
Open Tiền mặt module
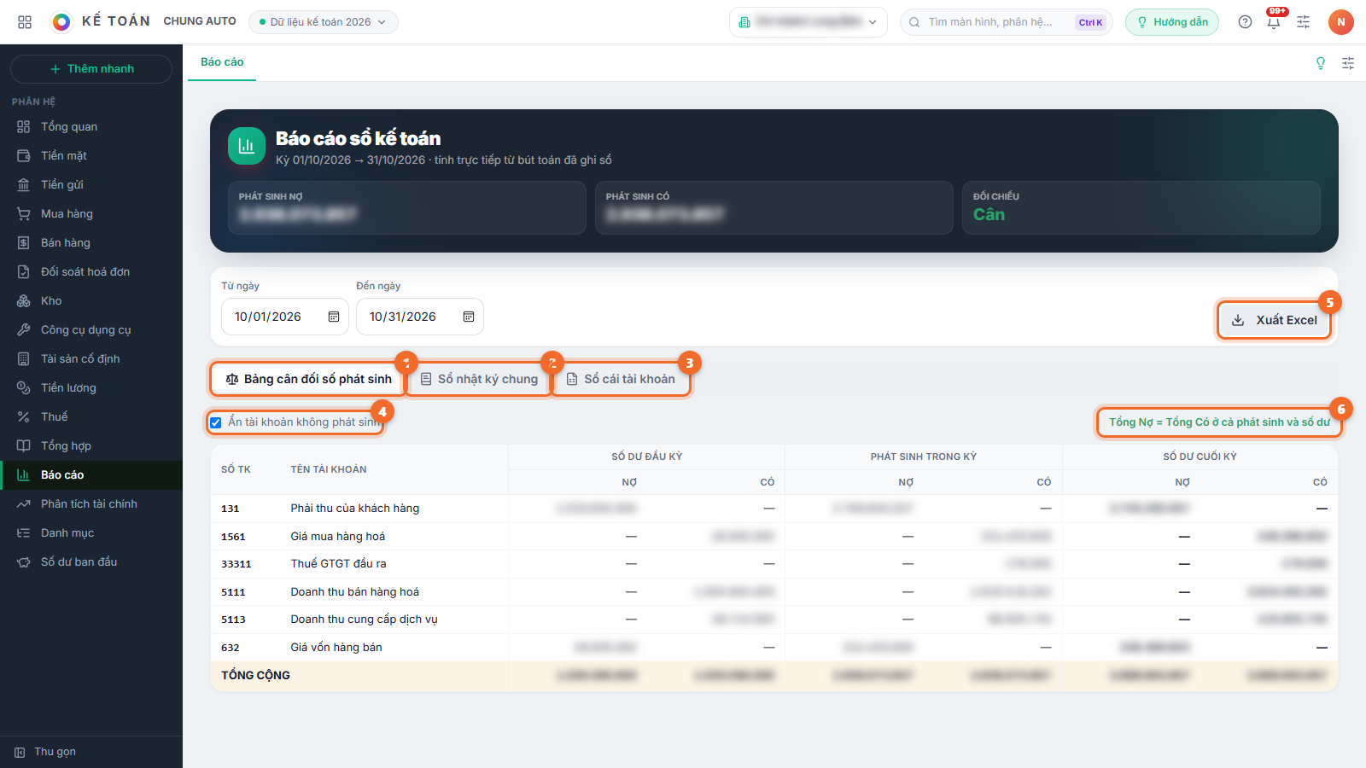tap(91, 155)
